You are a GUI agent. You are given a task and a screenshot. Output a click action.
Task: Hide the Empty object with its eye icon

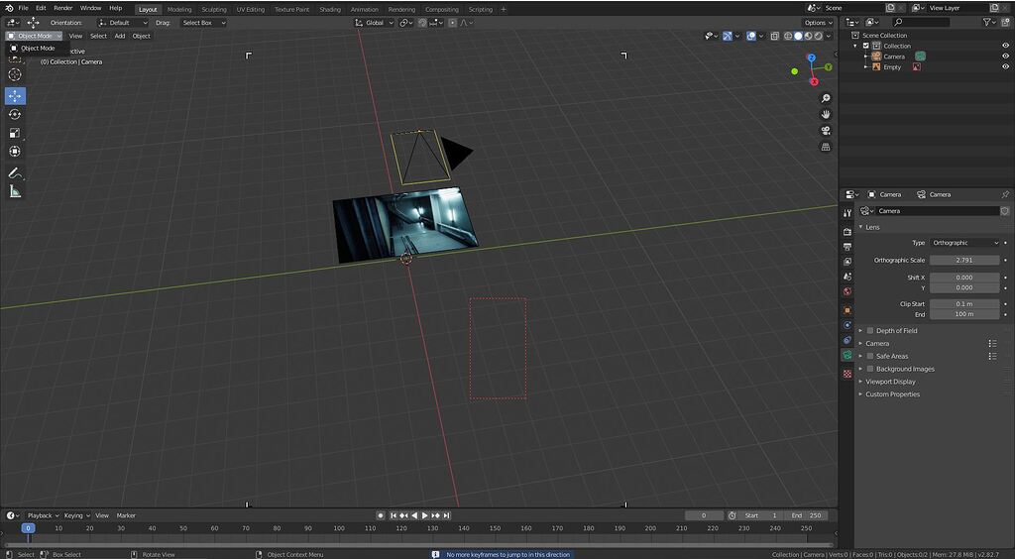1005,66
